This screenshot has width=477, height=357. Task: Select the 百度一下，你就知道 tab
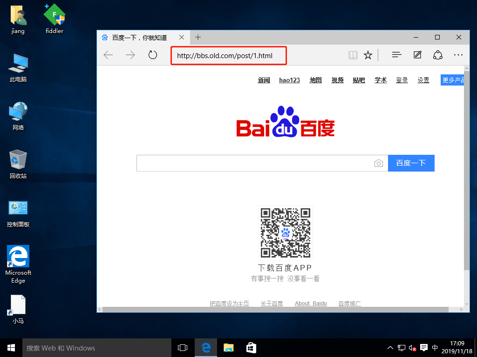(143, 37)
